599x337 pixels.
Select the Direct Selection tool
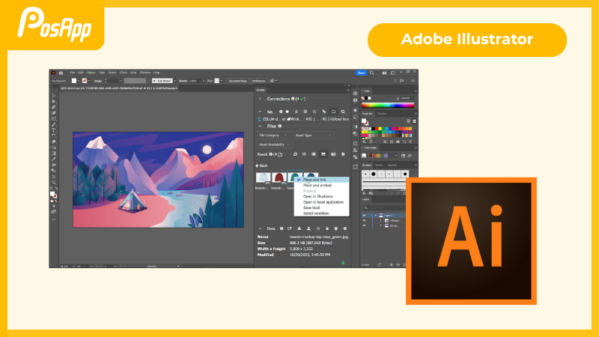tap(53, 101)
